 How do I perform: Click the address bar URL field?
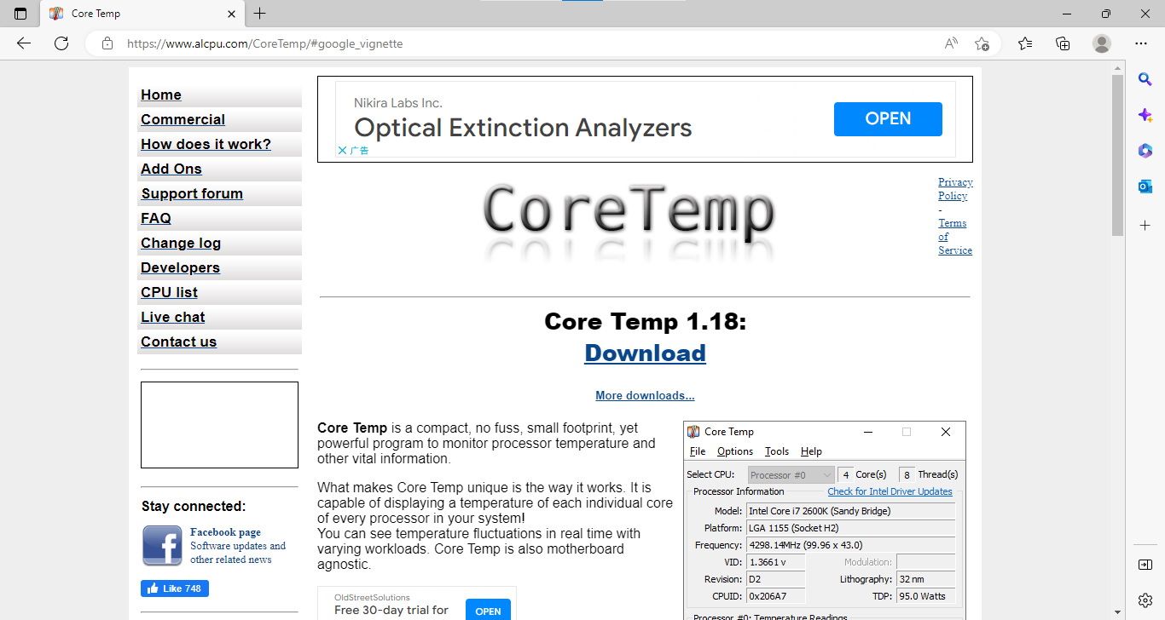pos(512,43)
